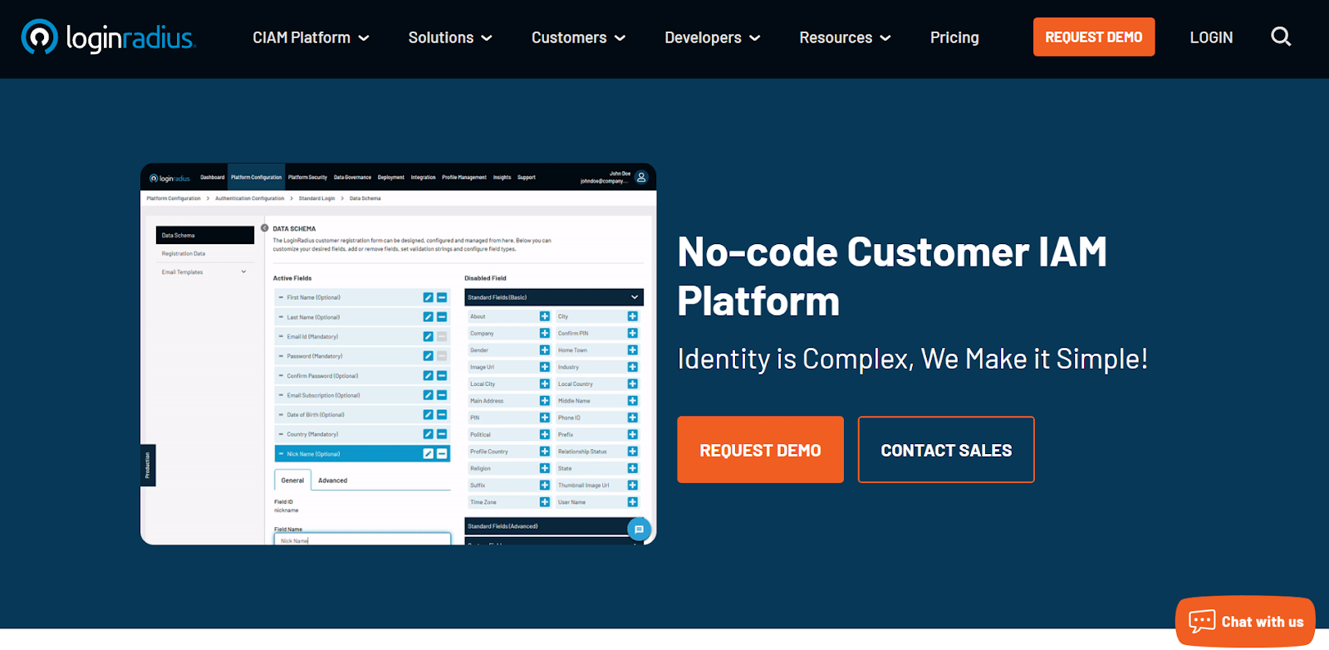Click the minus remove icon for First Name
This screenshot has height=650, width=1329.
(442, 297)
